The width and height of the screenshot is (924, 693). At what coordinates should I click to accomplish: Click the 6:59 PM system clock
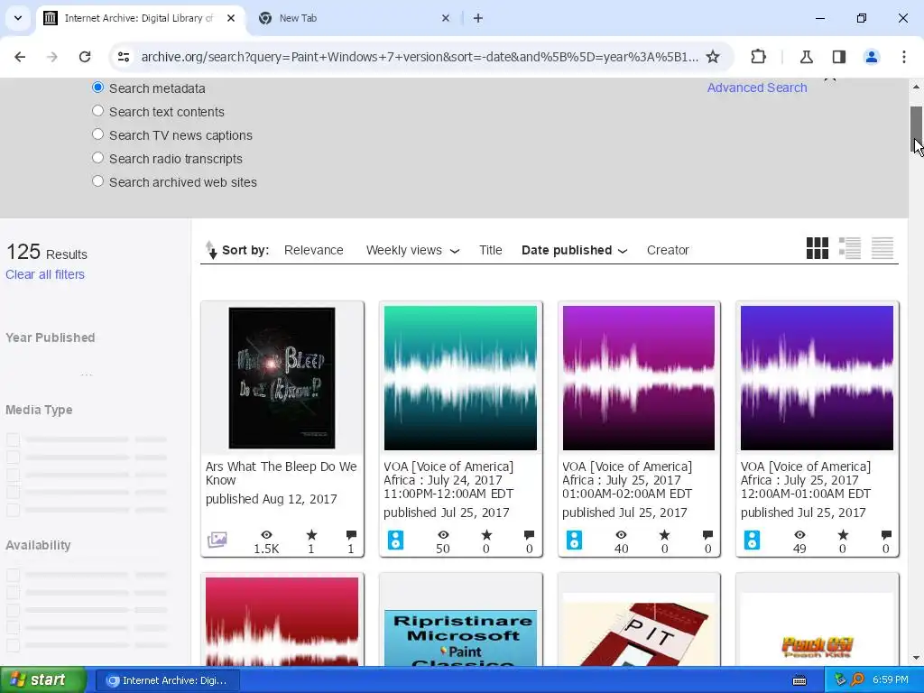(890, 680)
